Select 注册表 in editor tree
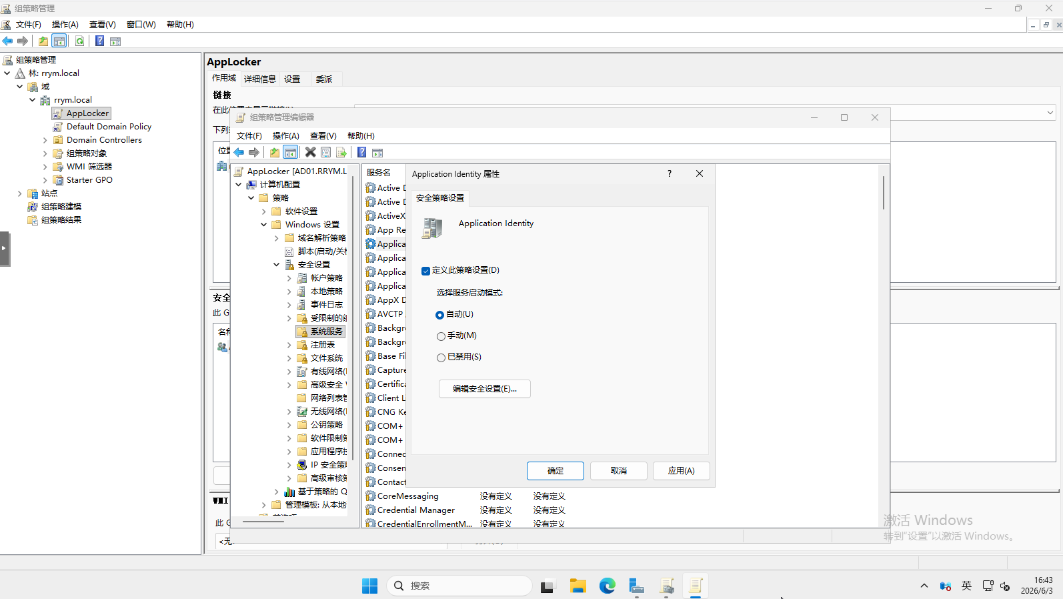Screen dimensions: 1063x599 (323, 345)
